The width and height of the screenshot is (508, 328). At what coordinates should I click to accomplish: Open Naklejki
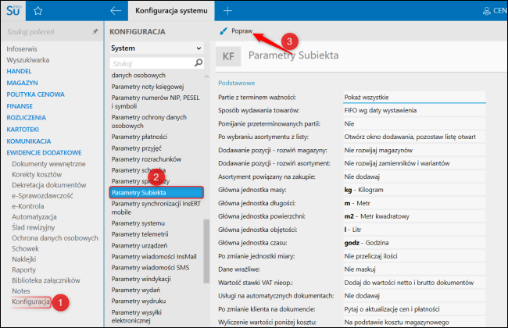pos(24,259)
